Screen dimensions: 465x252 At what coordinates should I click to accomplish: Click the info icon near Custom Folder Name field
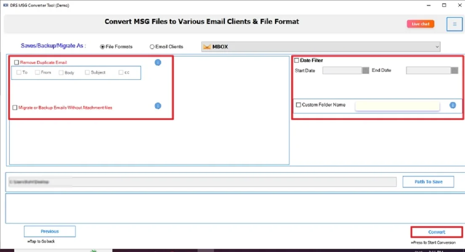453,106
